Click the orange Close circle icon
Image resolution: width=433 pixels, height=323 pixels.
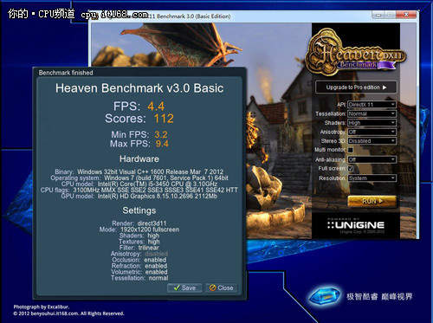coord(213,287)
